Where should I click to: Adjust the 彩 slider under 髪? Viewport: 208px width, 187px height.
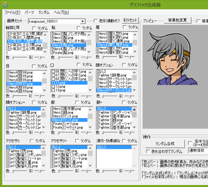click(x=86, y=57)
